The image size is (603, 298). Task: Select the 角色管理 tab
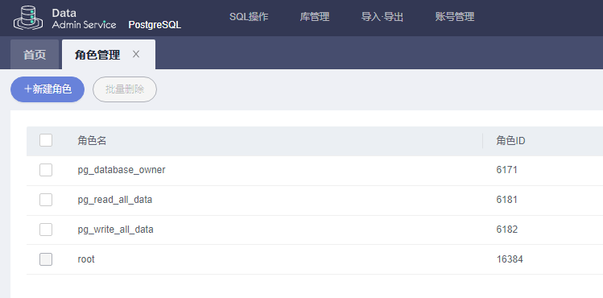pyautogui.click(x=97, y=55)
